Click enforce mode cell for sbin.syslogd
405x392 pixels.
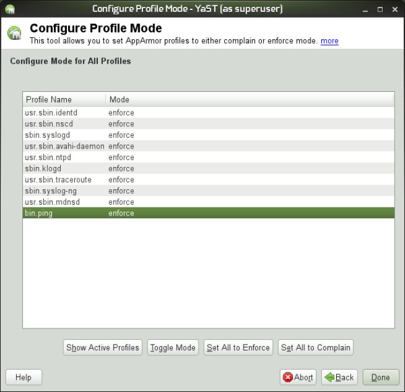click(x=121, y=135)
